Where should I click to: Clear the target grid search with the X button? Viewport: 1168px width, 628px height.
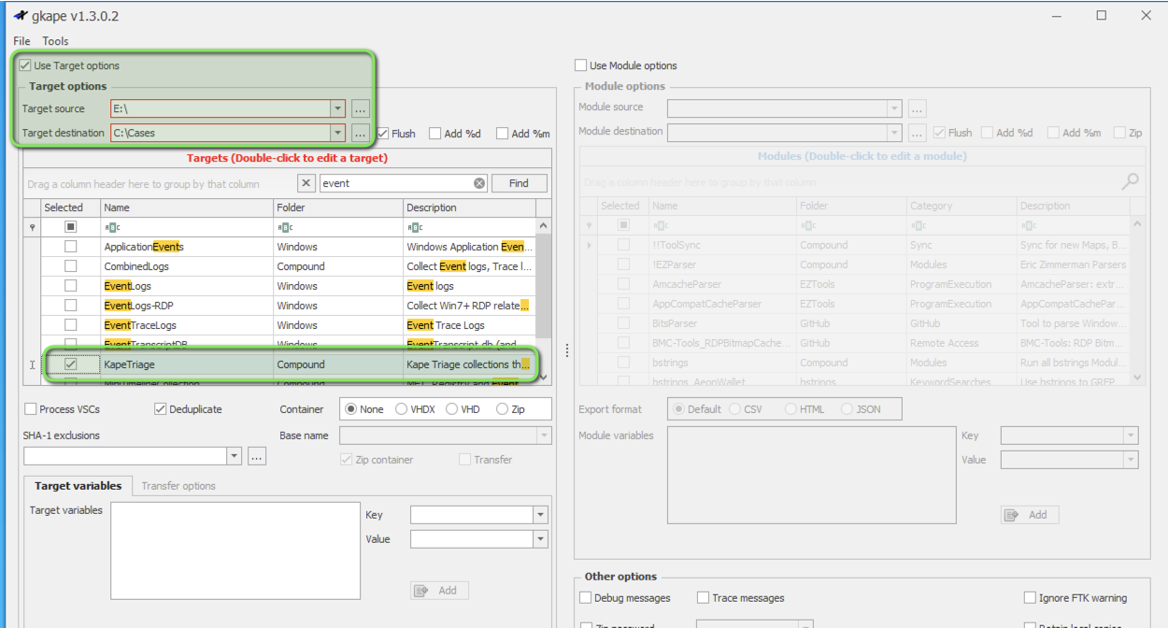306,183
